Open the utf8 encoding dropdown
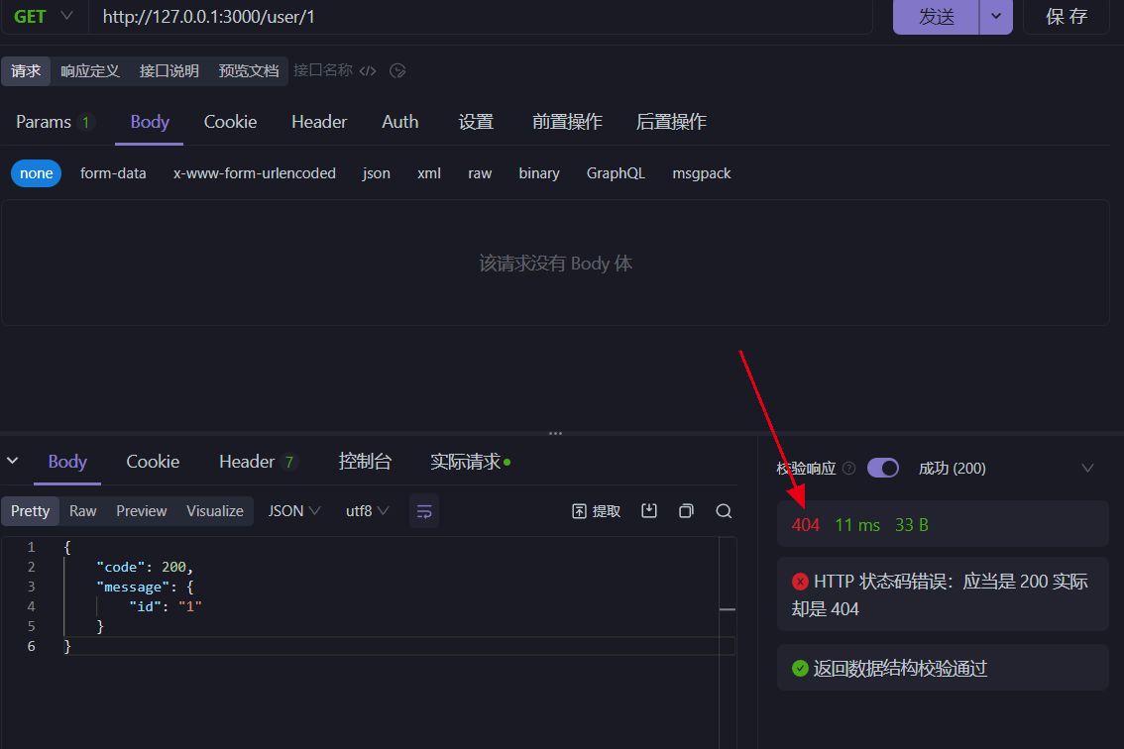The width and height of the screenshot is (1124, 749). [x=367, y=511]
